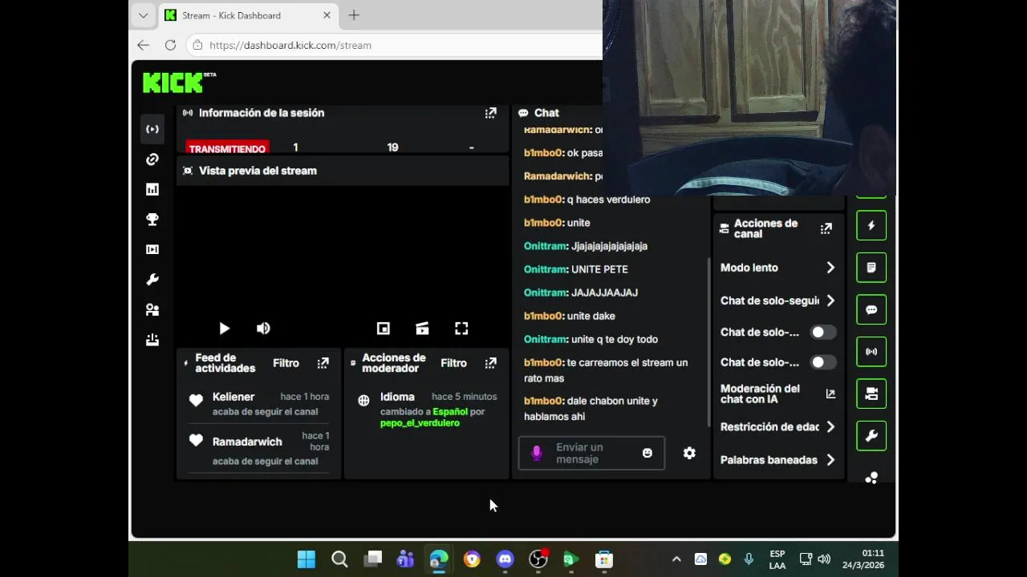Open the analytics bar chart sidebar icon
Screen dimensions: 1027x577
(152, 189)
